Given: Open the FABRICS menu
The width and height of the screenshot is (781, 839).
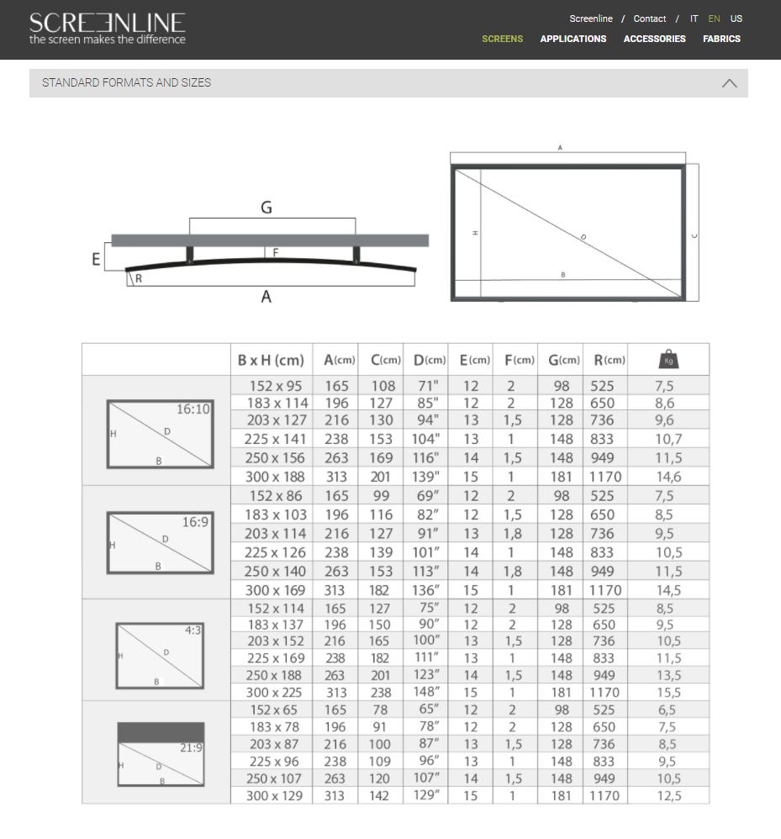Looking at the screenshot, I should 721,39.
